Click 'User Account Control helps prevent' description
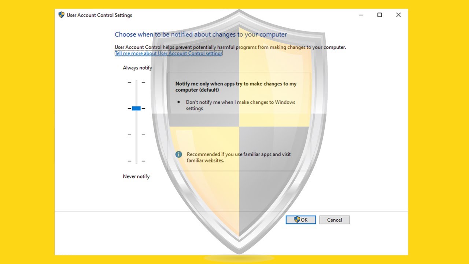 [230, 47]
